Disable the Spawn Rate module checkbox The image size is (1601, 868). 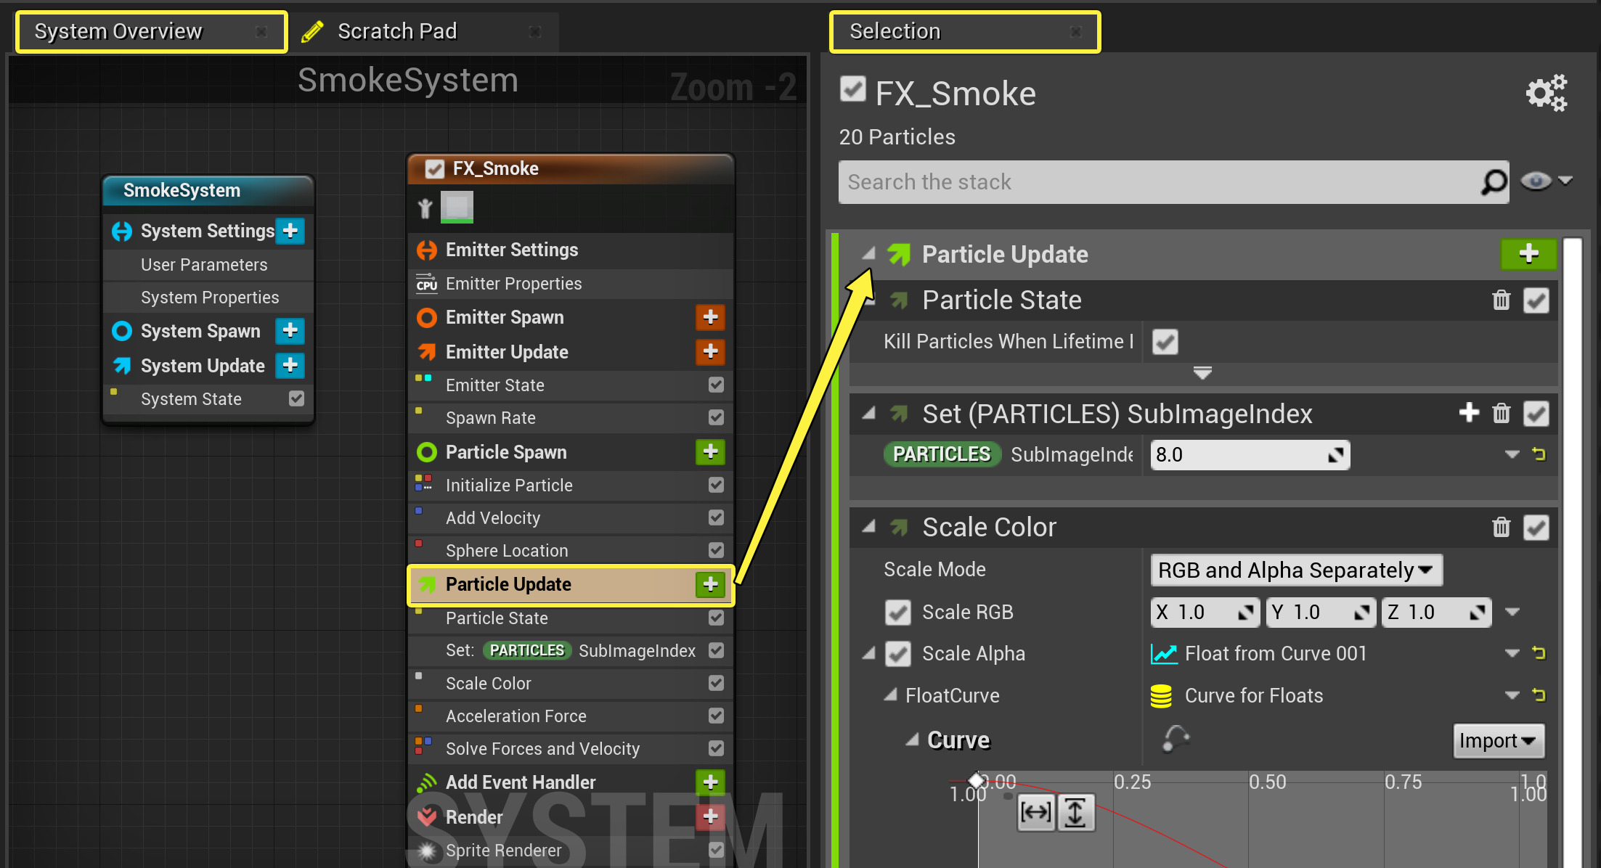(716, 418)
